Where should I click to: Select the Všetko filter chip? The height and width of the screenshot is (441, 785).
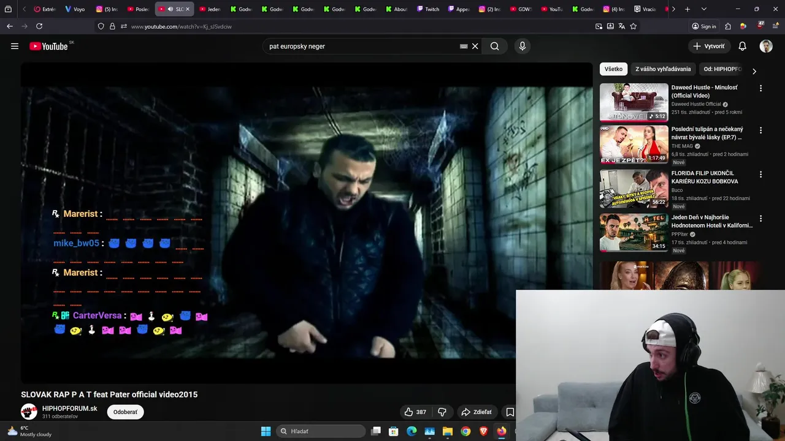click(x=613, y=69)
